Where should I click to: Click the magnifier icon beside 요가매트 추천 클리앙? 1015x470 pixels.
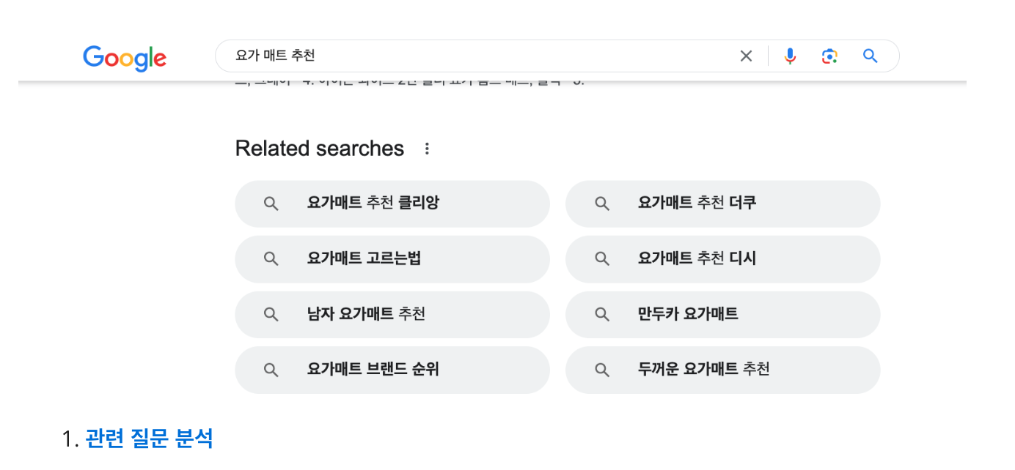[x=271, y=204]
